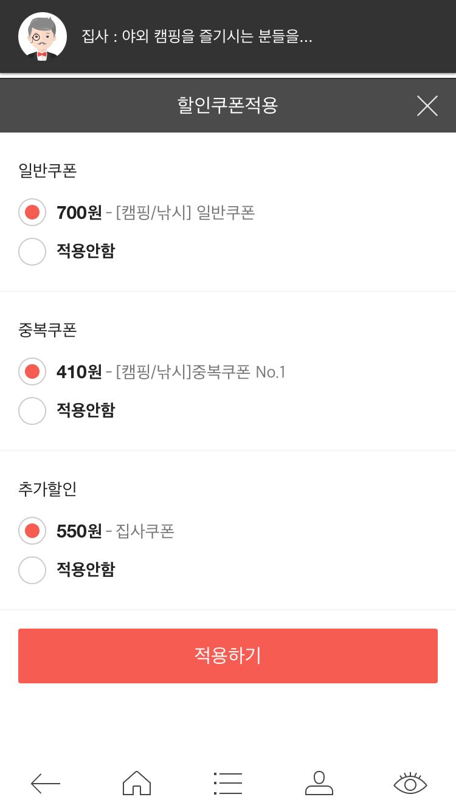
Task: Open the my-page user profile icon
Action: (319, 783)
